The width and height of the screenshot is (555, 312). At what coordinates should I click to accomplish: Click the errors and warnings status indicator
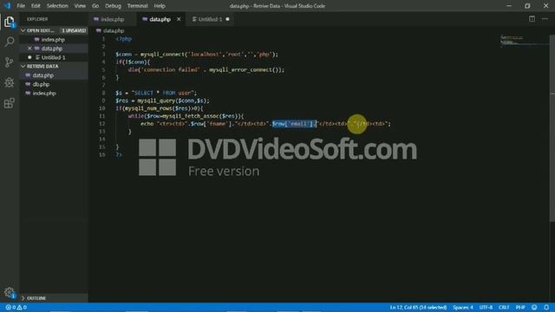click(16, 308)
